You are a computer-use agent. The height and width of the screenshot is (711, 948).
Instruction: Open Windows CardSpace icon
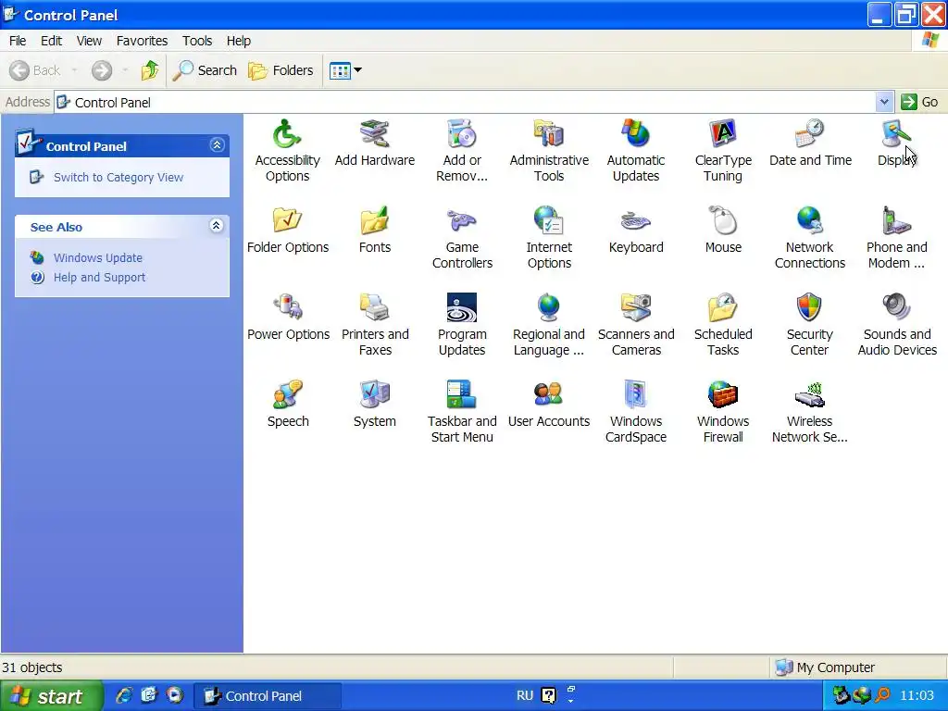click(636, 394)
